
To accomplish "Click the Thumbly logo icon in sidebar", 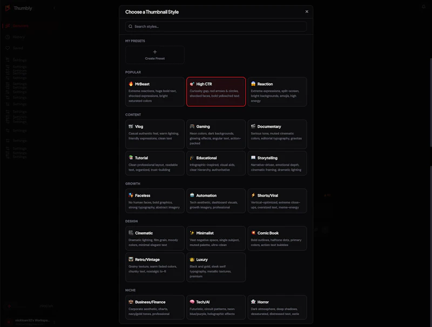I will pyautogui.click(x=8, y=8).
